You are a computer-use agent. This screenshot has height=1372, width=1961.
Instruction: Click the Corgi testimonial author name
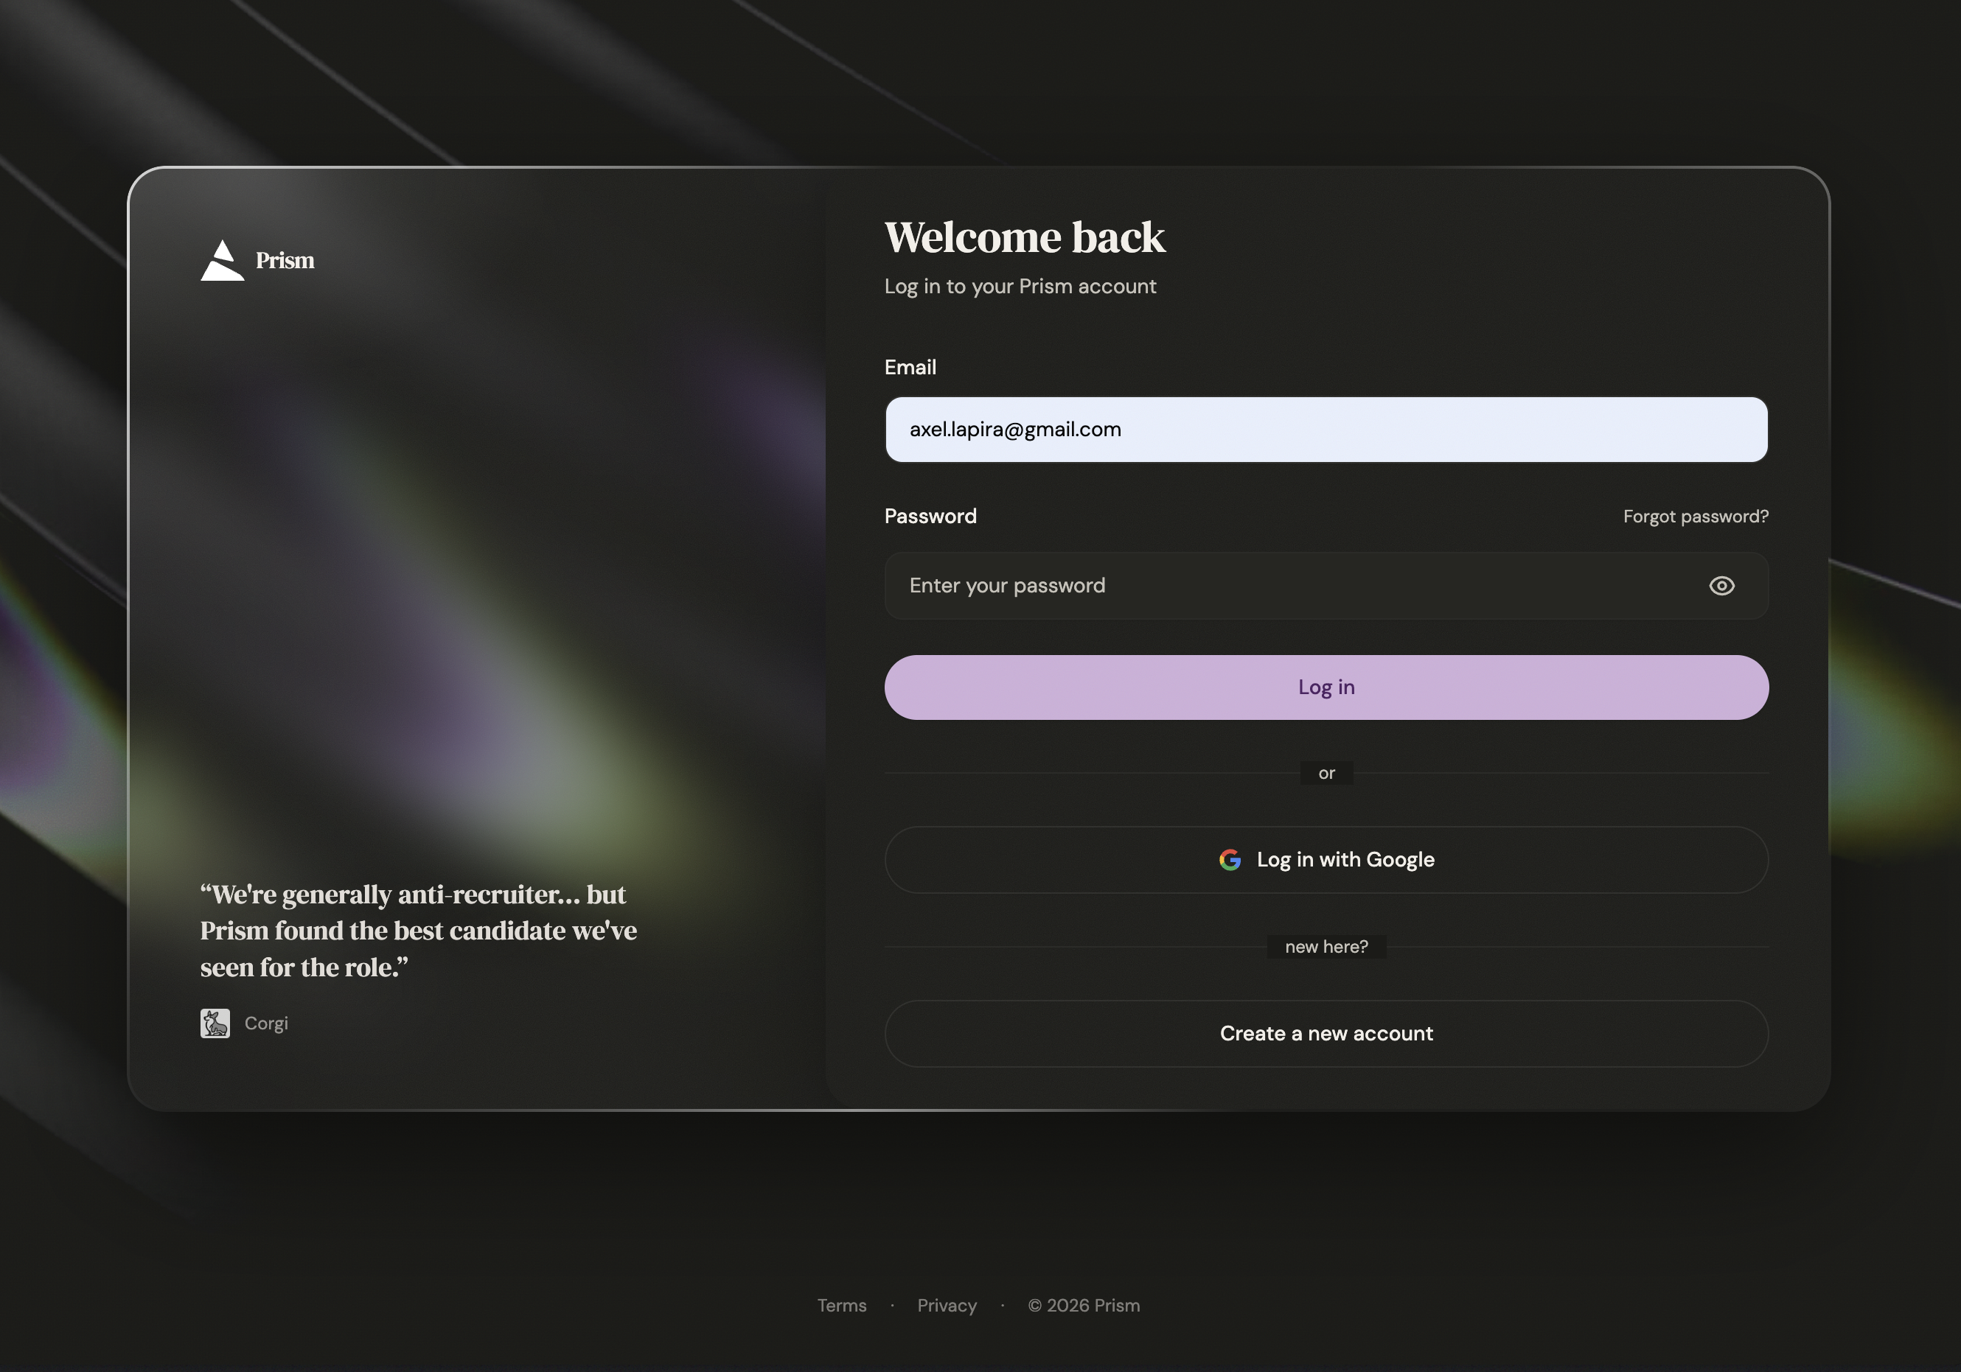266,1023
